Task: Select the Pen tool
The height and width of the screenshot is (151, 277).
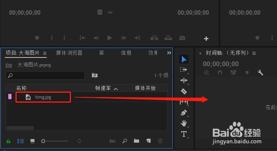Action: [x=184, y=113]
